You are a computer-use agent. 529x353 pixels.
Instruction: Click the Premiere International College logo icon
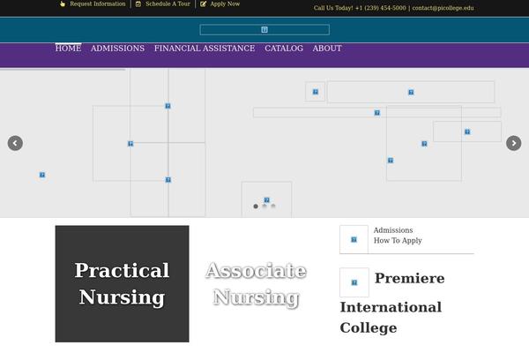point(354,282)
